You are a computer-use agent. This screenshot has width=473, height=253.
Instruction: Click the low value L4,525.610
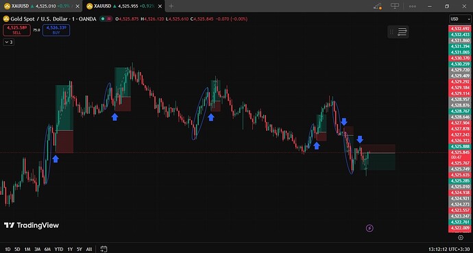pyautogui.click(x=177, y=19)
